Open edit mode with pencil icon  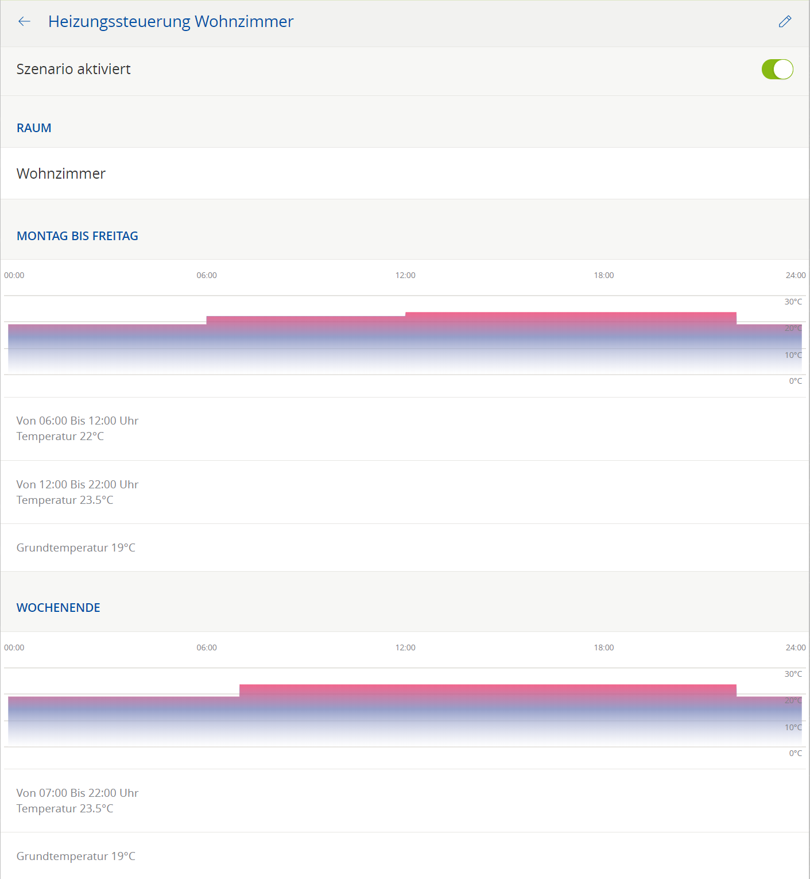click(x=785, y=22)
